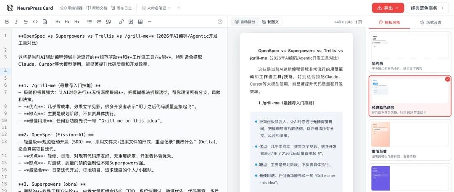
Task: Insert a table
Action: pos(140,22)
